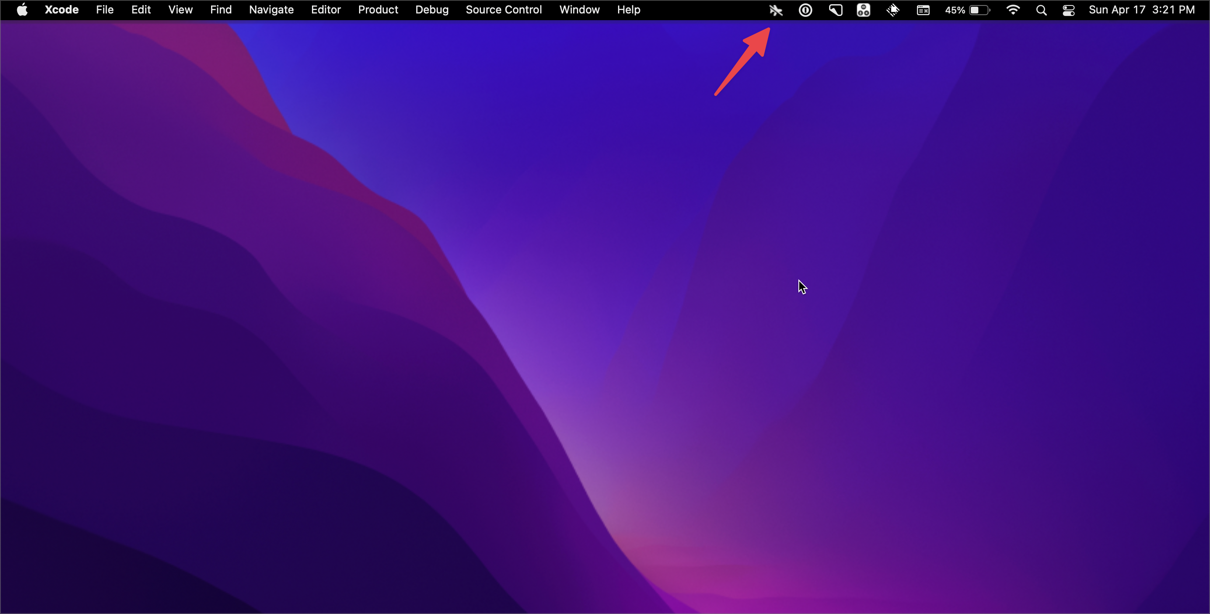Open the 45% battery status menu

click(967, 10)
